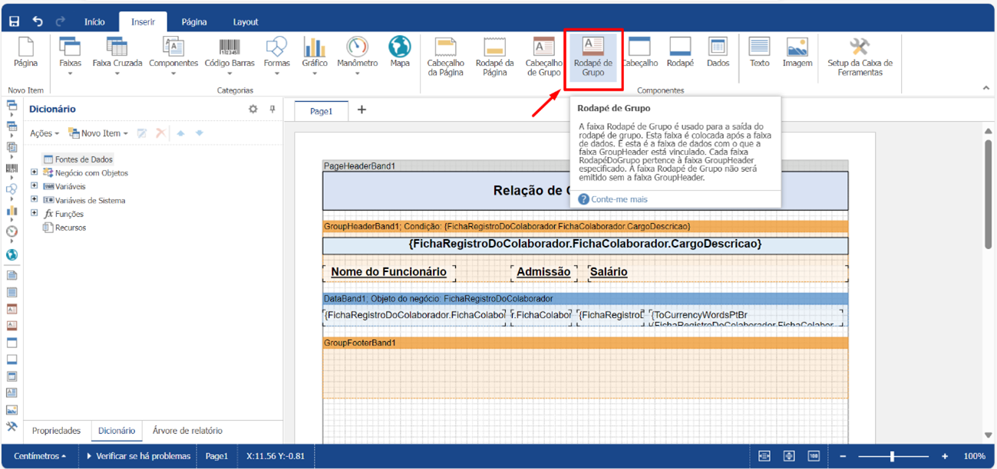The width and height of the screenshot is (997, 469).
Task: Expand the Variáveis tree node
Action: [x=34, y=186]
